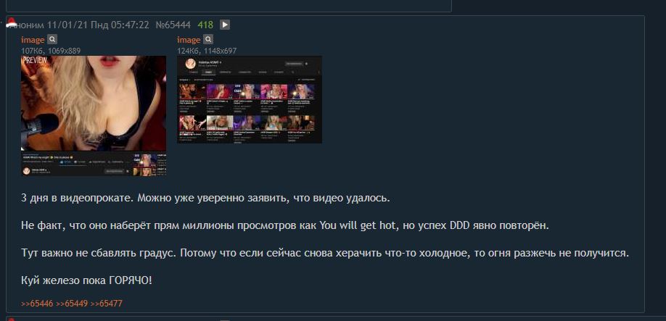Expand the blonde woman PREVIEW thumbnail
Viewport: 666px width, 321px height.
pyautogui.click(x=94, y=116)
